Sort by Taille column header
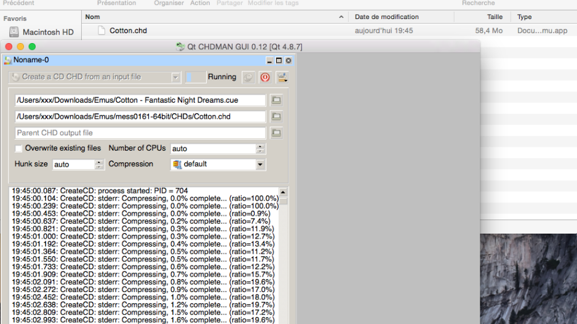 (495, 17)
